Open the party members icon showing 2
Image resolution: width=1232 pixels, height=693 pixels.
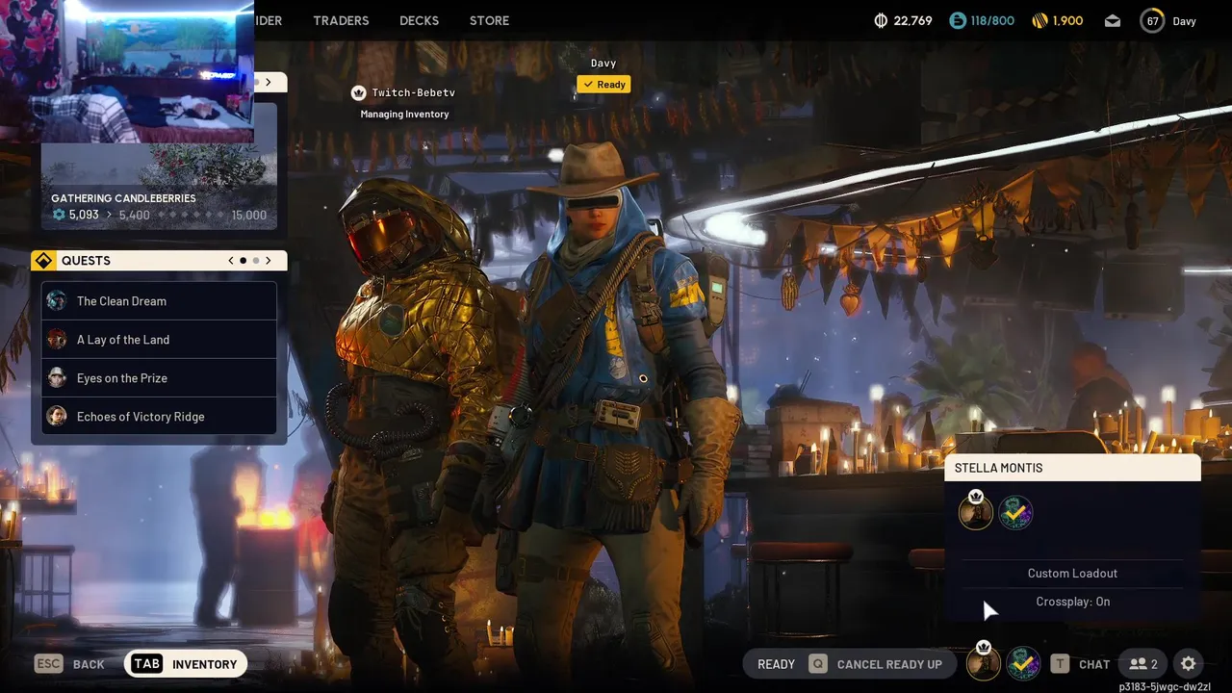1143,664
